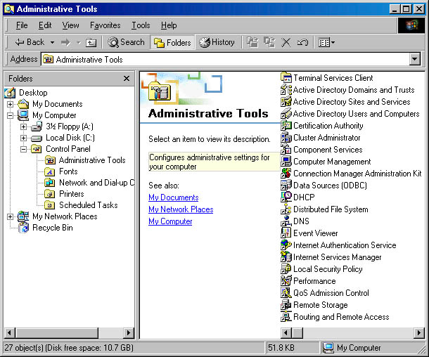
Task: Open the Address bar dropdown
Action: (x=415, y=60)
